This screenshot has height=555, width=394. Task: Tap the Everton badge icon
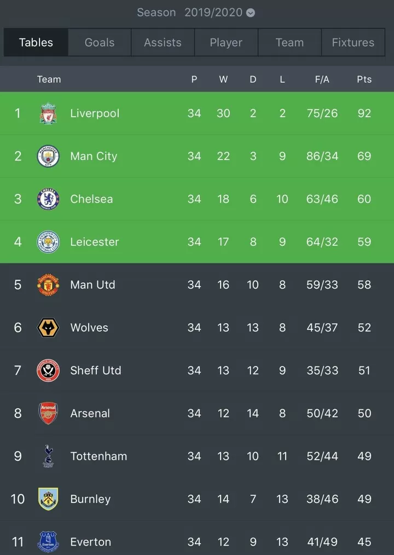(x=48, y=541)
